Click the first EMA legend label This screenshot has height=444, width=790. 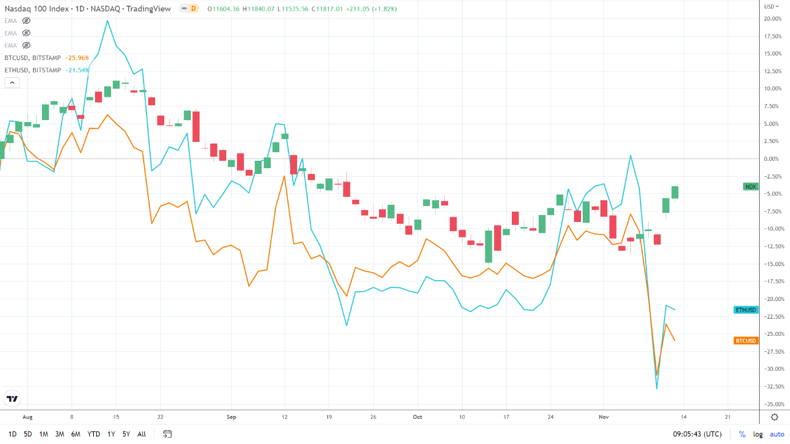click(10, 21)
